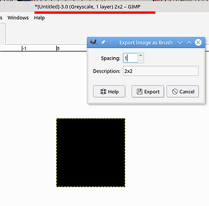Close the Export Image as Brush dialog

click(x=198, y=42)
